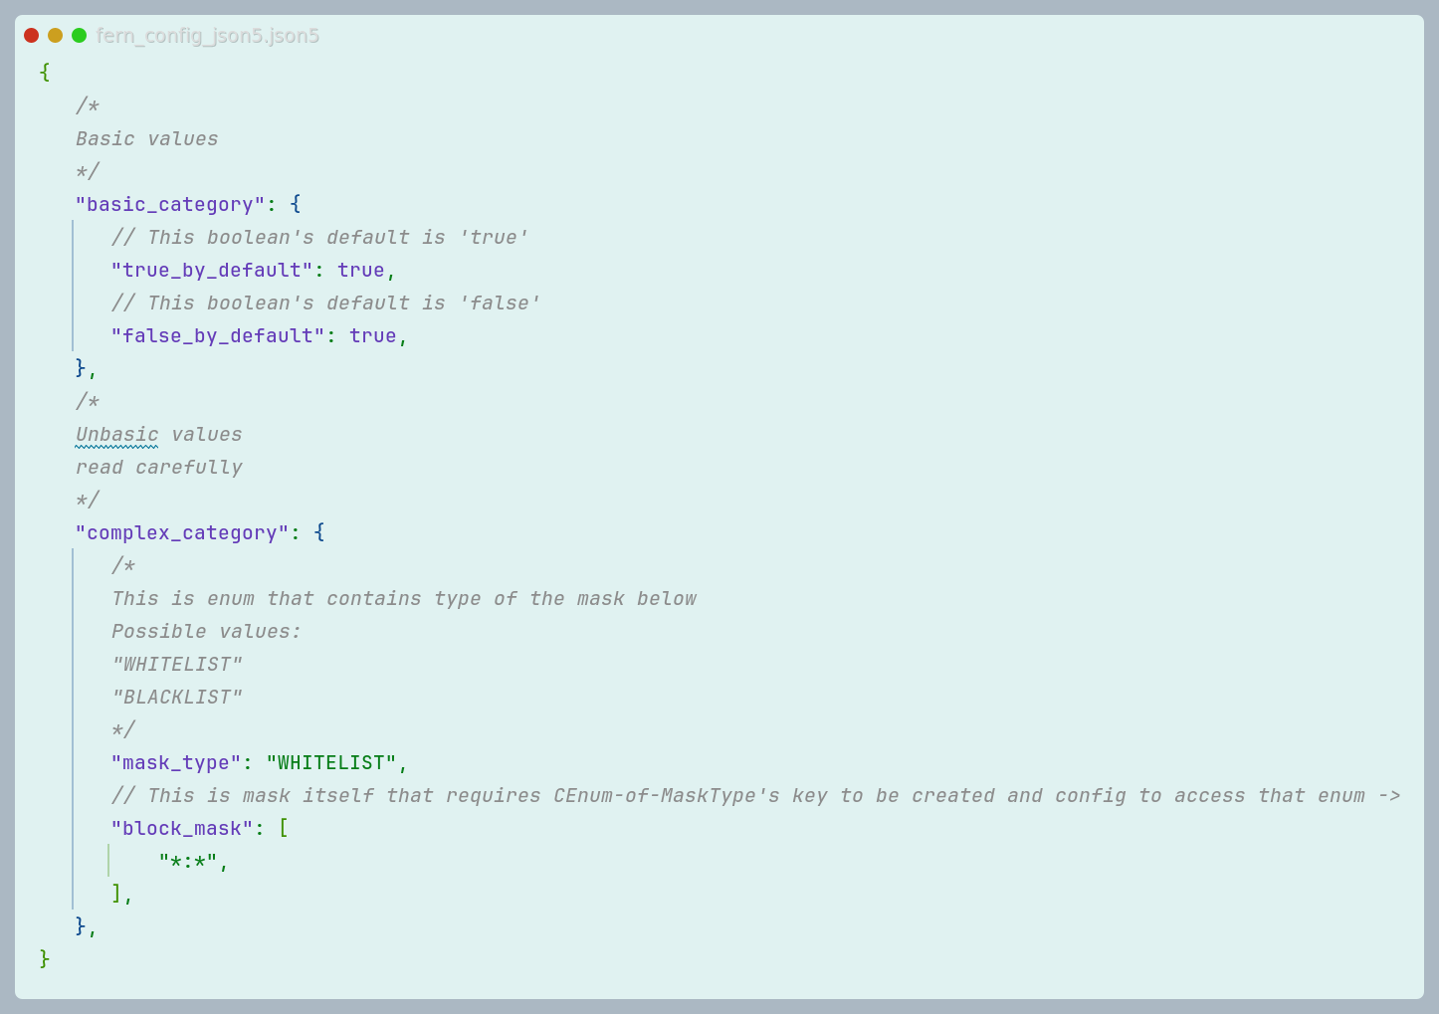The image size is (1439, 1014).
Task: Click the comment "read carefully"
Action: pos(159,467)
